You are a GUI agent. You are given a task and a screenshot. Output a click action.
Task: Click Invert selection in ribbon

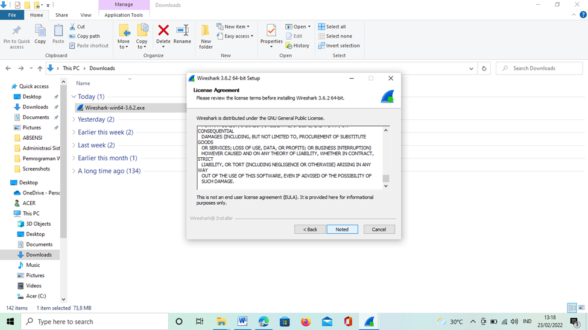point(338,45)
